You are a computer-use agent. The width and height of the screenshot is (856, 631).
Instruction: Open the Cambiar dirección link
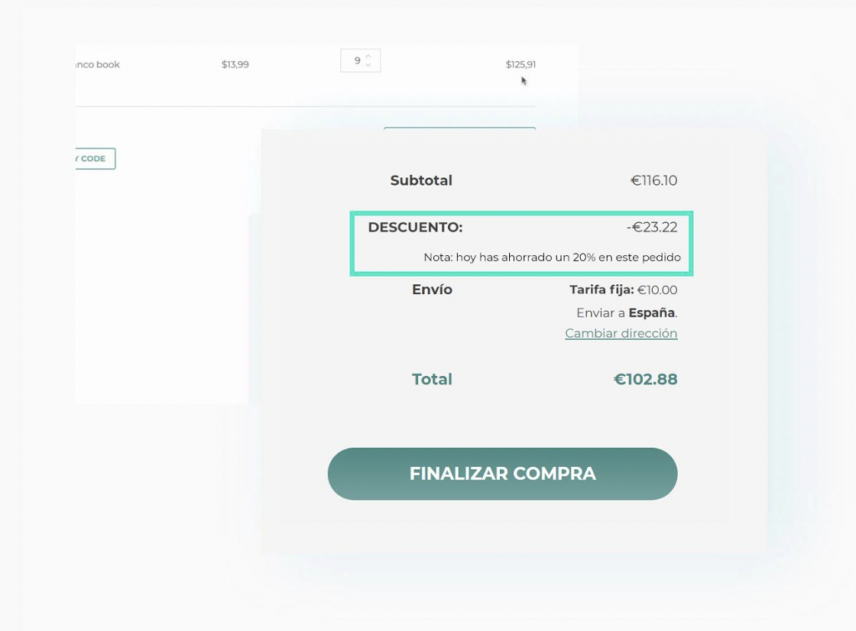621,333
